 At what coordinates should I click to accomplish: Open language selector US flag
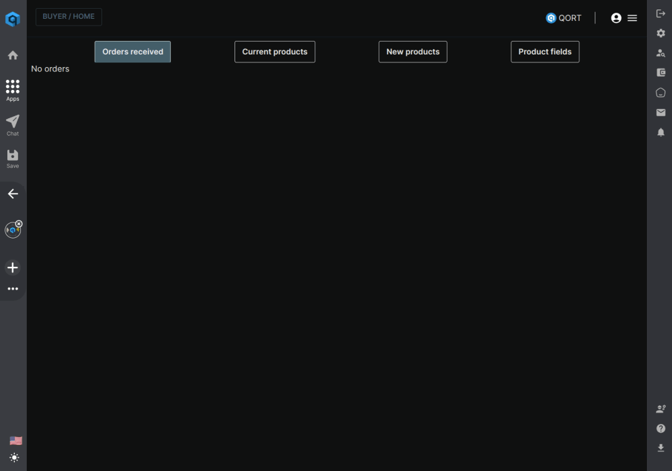coord(15,441)
